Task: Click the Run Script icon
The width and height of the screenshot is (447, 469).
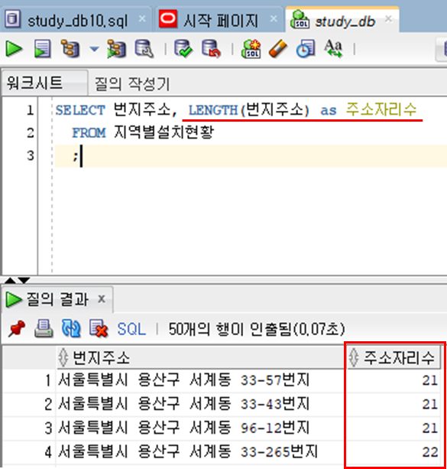Action: point(43,49)
